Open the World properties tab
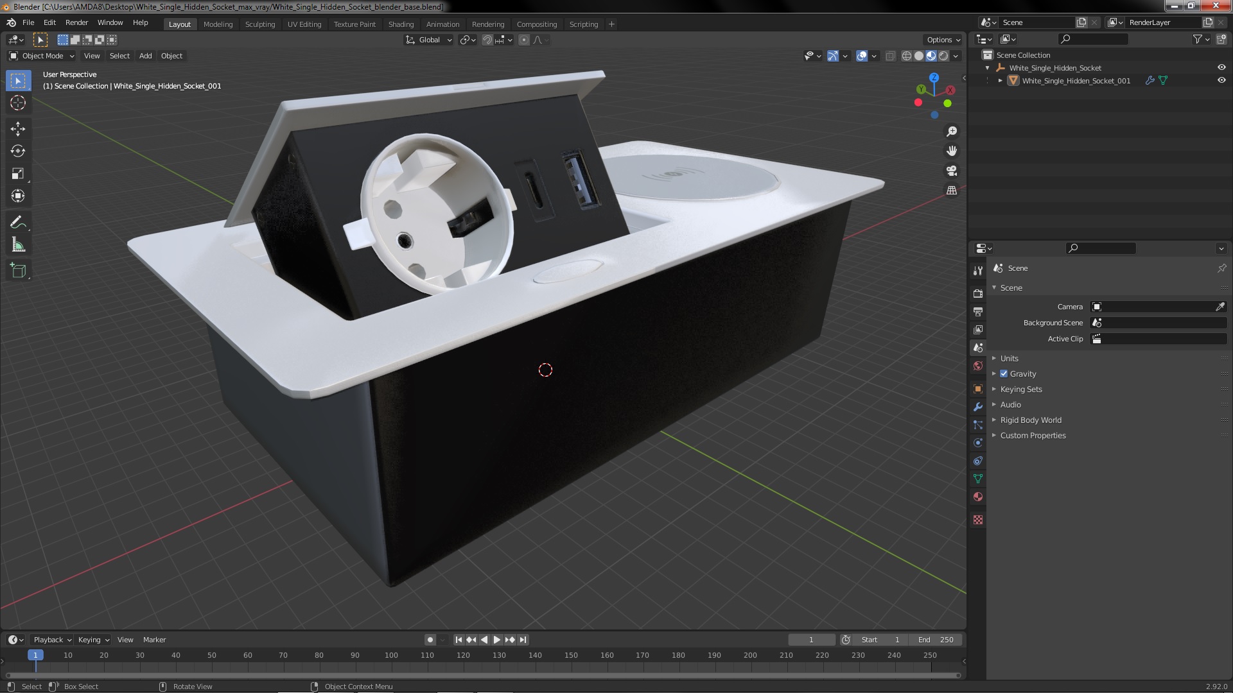 click(x=978, y=366)
